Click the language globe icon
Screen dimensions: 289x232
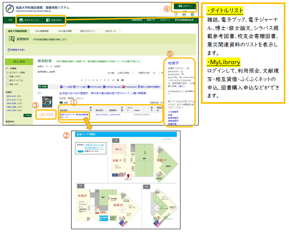coord(192,14)
